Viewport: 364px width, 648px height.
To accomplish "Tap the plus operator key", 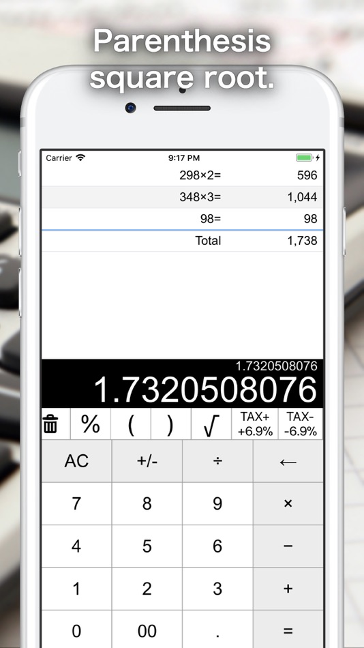I will point(288,589).
